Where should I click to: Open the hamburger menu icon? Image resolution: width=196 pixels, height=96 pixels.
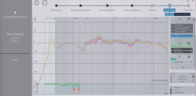[x=37, y=3]
